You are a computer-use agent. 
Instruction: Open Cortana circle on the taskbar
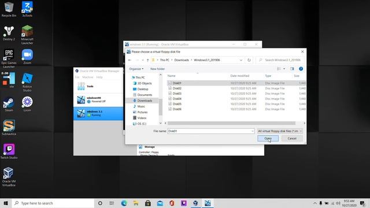(x=100, y=203)
